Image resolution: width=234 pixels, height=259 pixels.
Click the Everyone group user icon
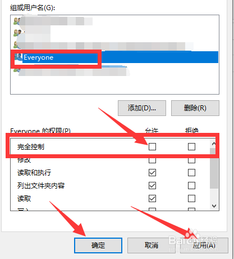19,57
